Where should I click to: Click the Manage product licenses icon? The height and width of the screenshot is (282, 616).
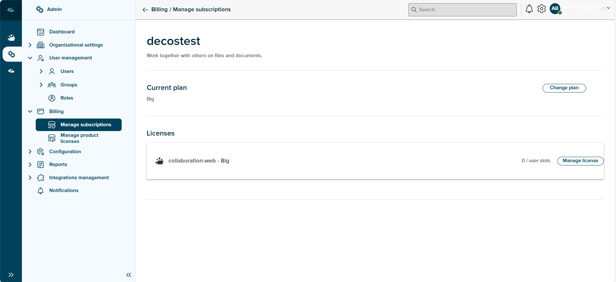[52, 138]
